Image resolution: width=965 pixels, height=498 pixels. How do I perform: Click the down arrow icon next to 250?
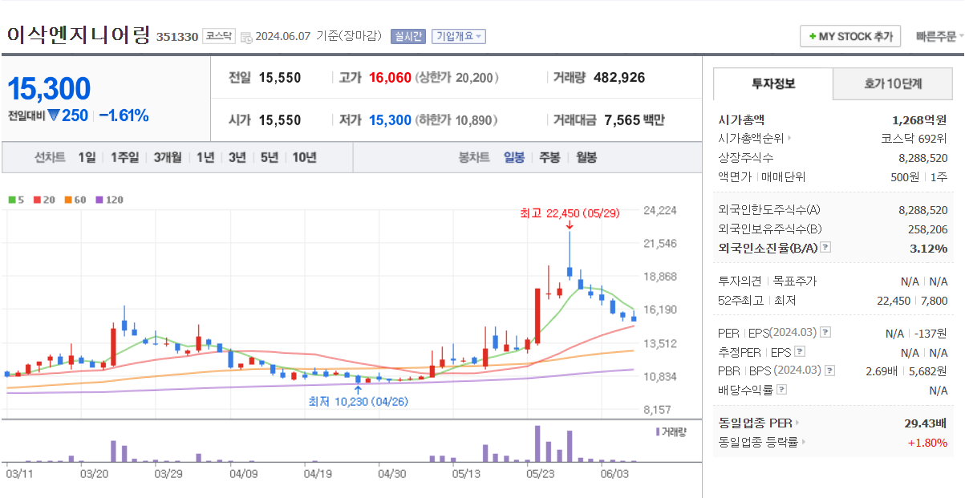[54, 115]
